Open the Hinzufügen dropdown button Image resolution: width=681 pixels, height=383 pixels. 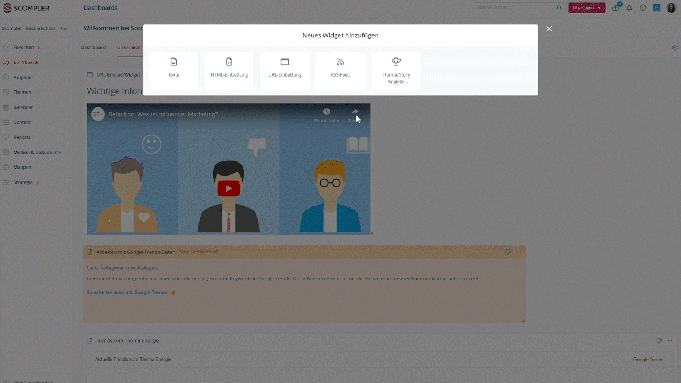click(587, 8)
